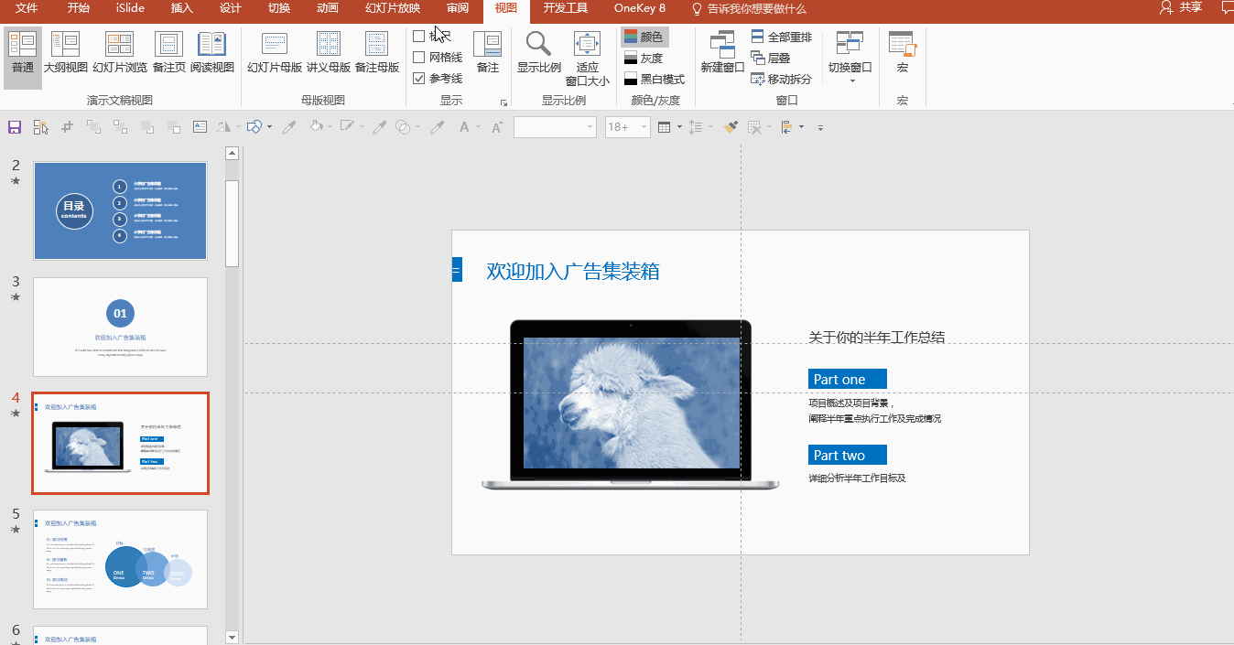Click the alpaca laptop image on slide
Image resolution: width=1234 pixels, height=645 pixels.
pyautogui.click(x=631, y=403)
